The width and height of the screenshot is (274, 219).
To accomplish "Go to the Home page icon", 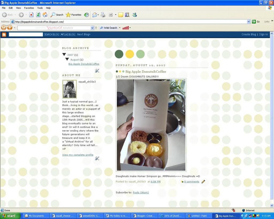I will (45, 15).
